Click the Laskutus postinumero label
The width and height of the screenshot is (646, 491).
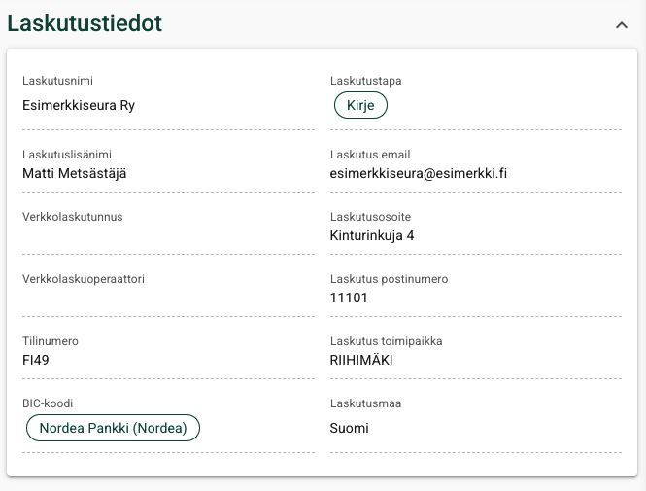389,279
